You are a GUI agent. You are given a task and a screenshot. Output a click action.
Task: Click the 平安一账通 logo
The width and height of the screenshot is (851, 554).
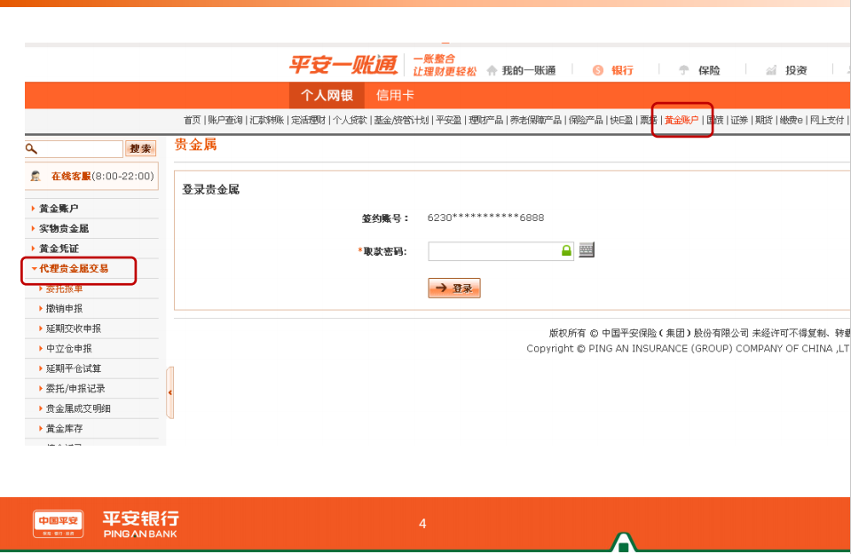[x=343, y=65]
